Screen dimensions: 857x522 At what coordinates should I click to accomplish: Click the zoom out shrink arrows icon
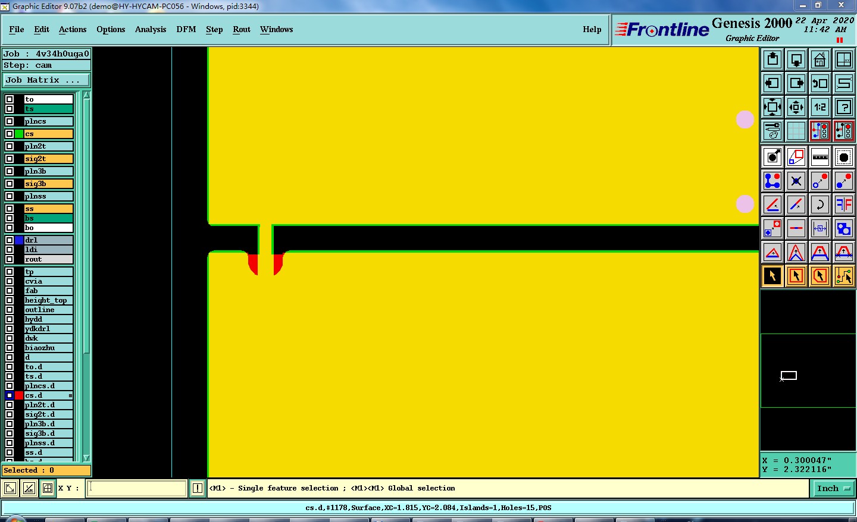[796, 107]
